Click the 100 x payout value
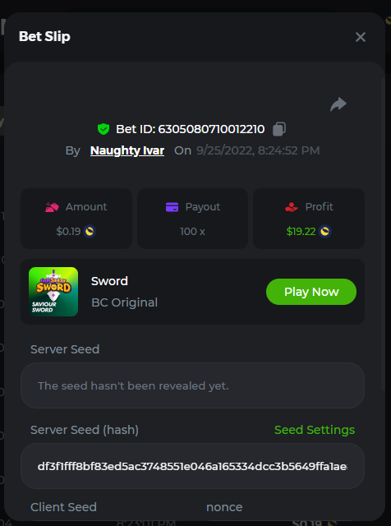The width and height of the screenshot is (391, 526). click(x=192, y=232)
